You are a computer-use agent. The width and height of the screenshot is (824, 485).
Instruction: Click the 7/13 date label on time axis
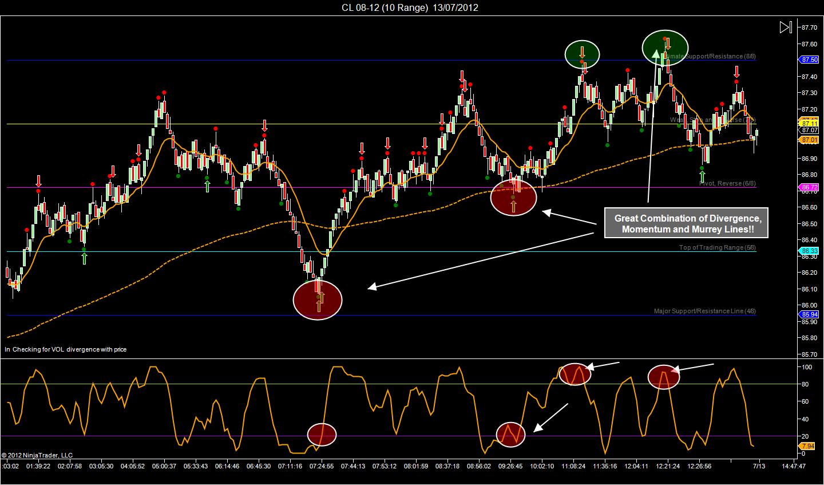point(759,466)
